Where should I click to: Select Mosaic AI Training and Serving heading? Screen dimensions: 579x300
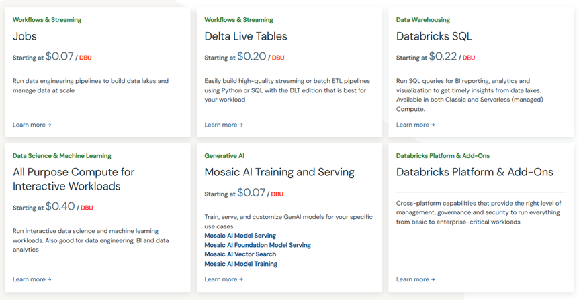click(279, 172)
